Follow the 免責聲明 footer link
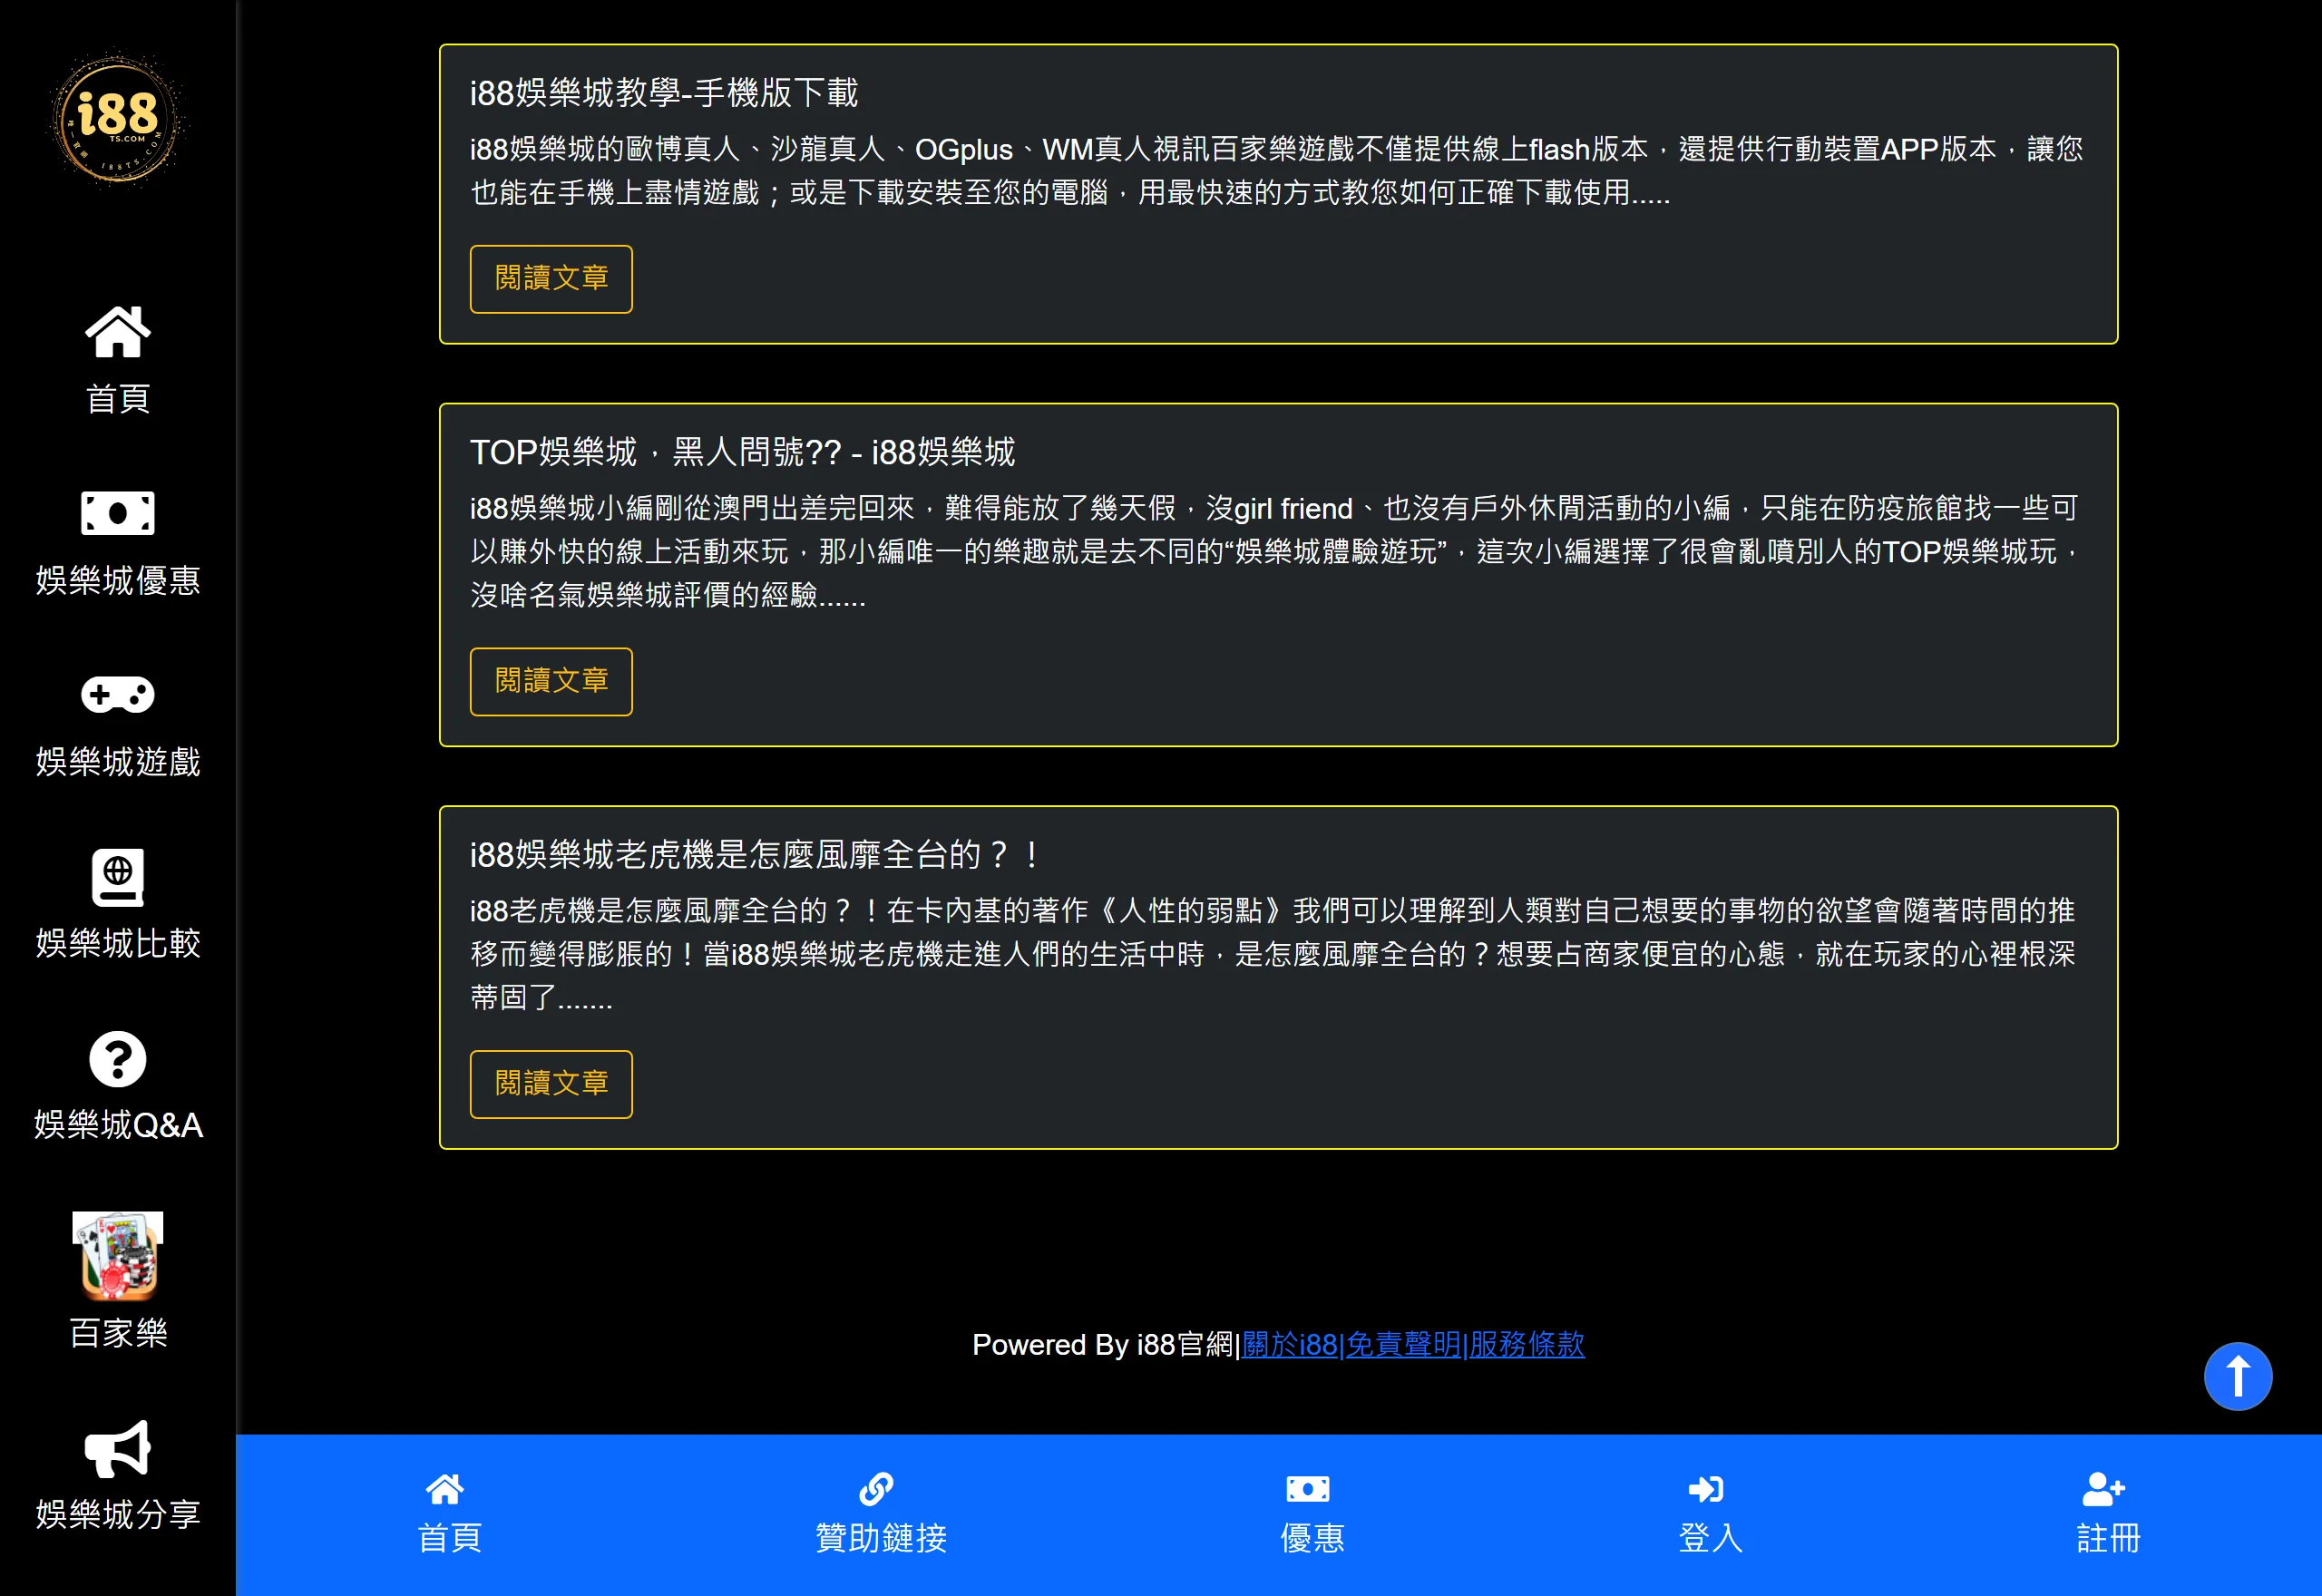 (1403, 1345)
